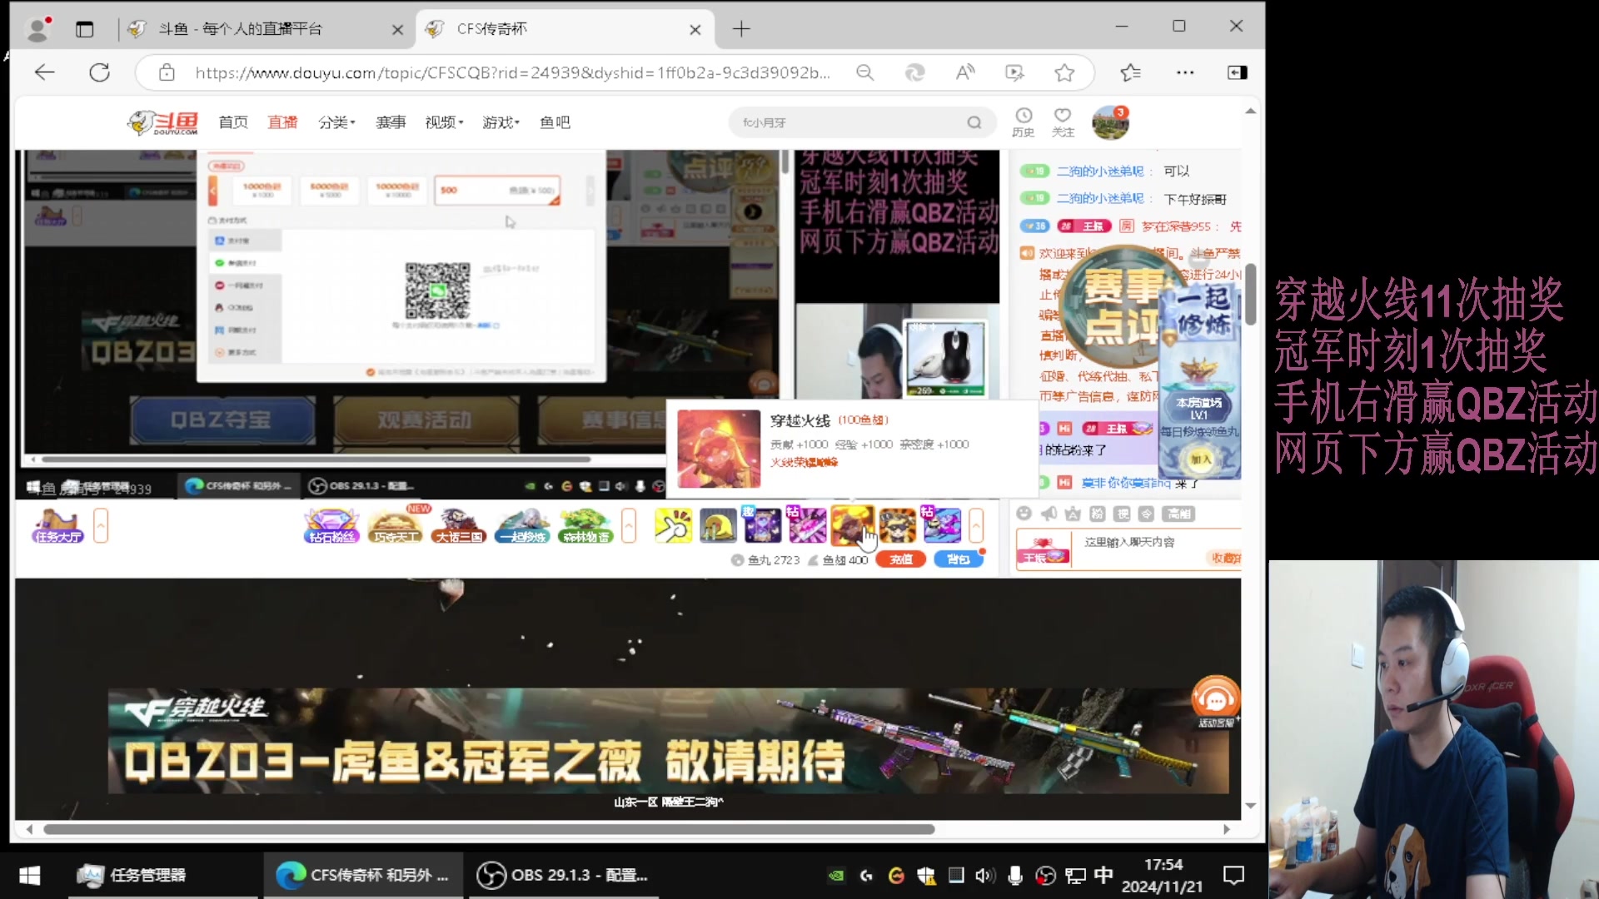1599x899 pixels.
Task: Click the Edge address bar URL
Action: point(512,72)
